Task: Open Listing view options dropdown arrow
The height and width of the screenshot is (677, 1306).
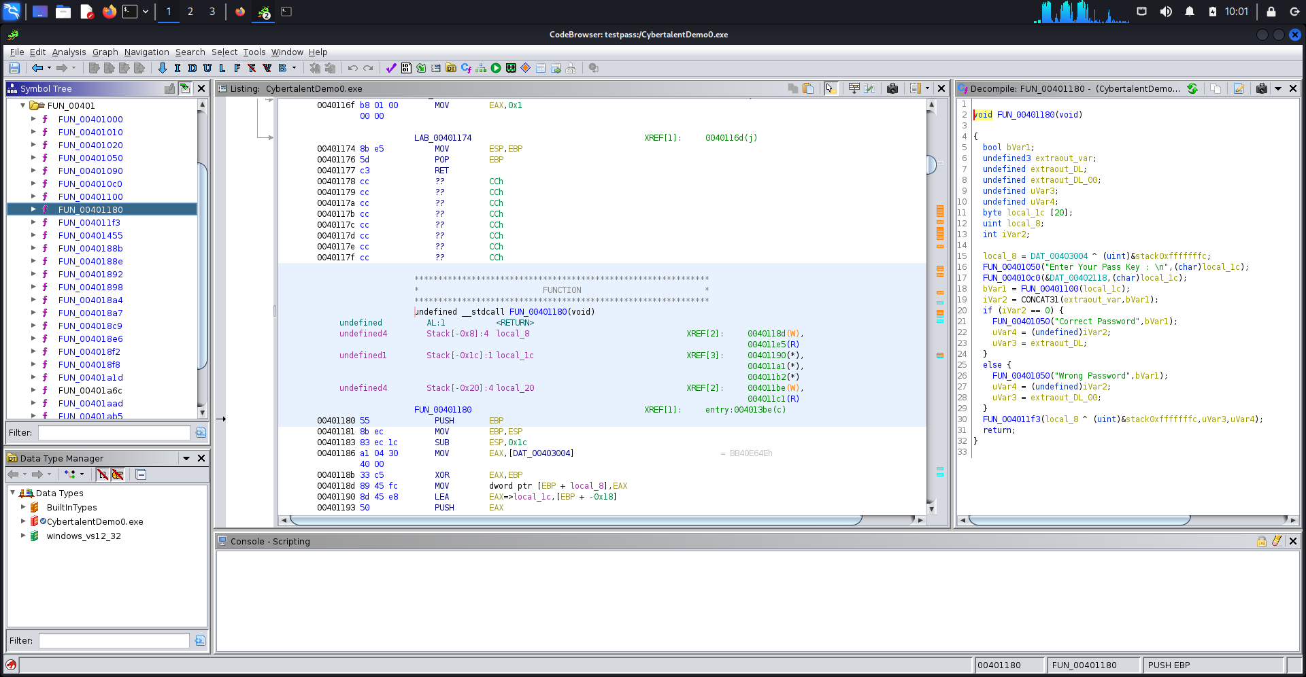Action: pyautogui.click(x=927, y=88)
